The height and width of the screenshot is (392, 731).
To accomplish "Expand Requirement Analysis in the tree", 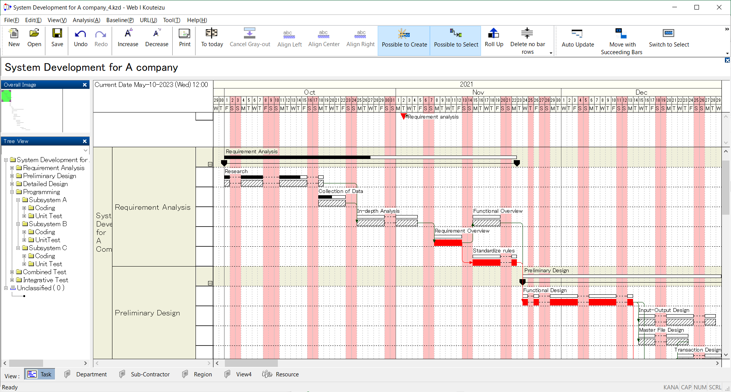I will [x=12, y=168].
